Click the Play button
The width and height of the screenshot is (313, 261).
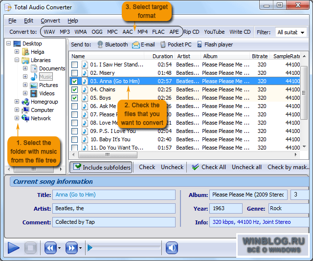coord(14,248)
